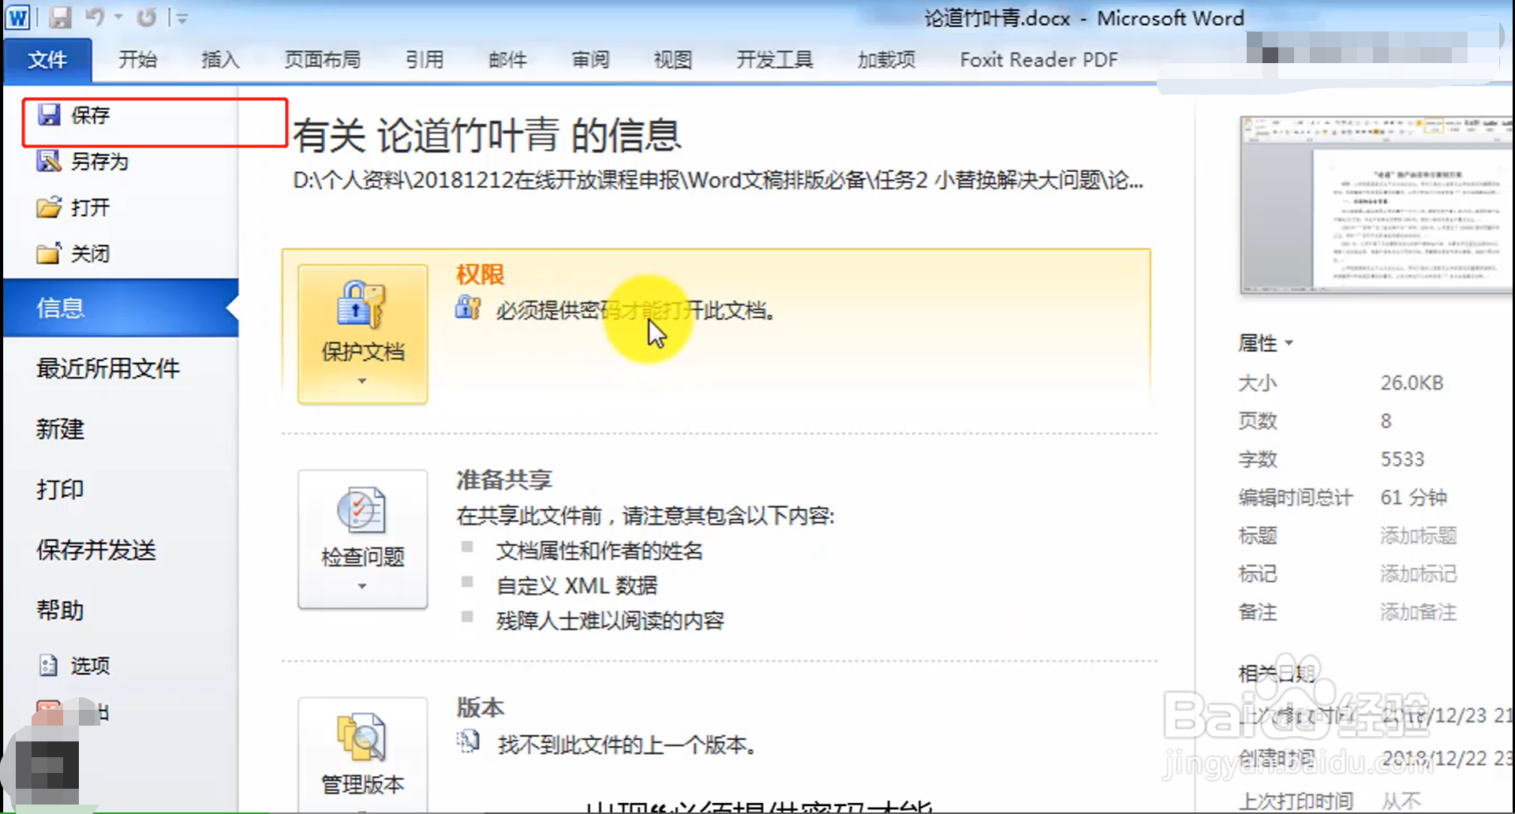This screenshot has height=814, width=1515.
Task: Click the 61 分钟 editing time value
Action: coord(1413,498)
